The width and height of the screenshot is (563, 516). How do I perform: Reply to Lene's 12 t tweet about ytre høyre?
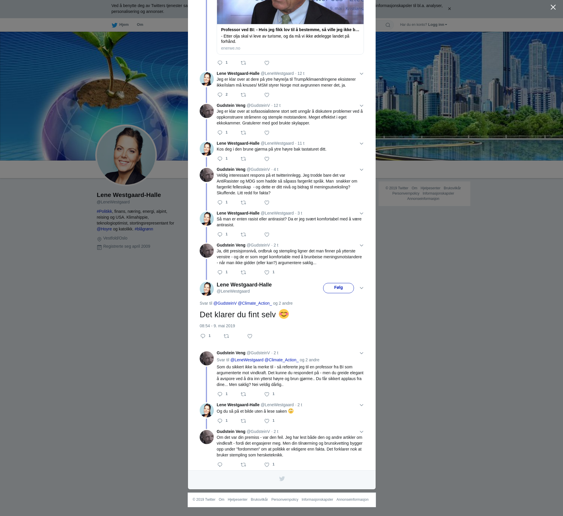(x=220, y=95)
